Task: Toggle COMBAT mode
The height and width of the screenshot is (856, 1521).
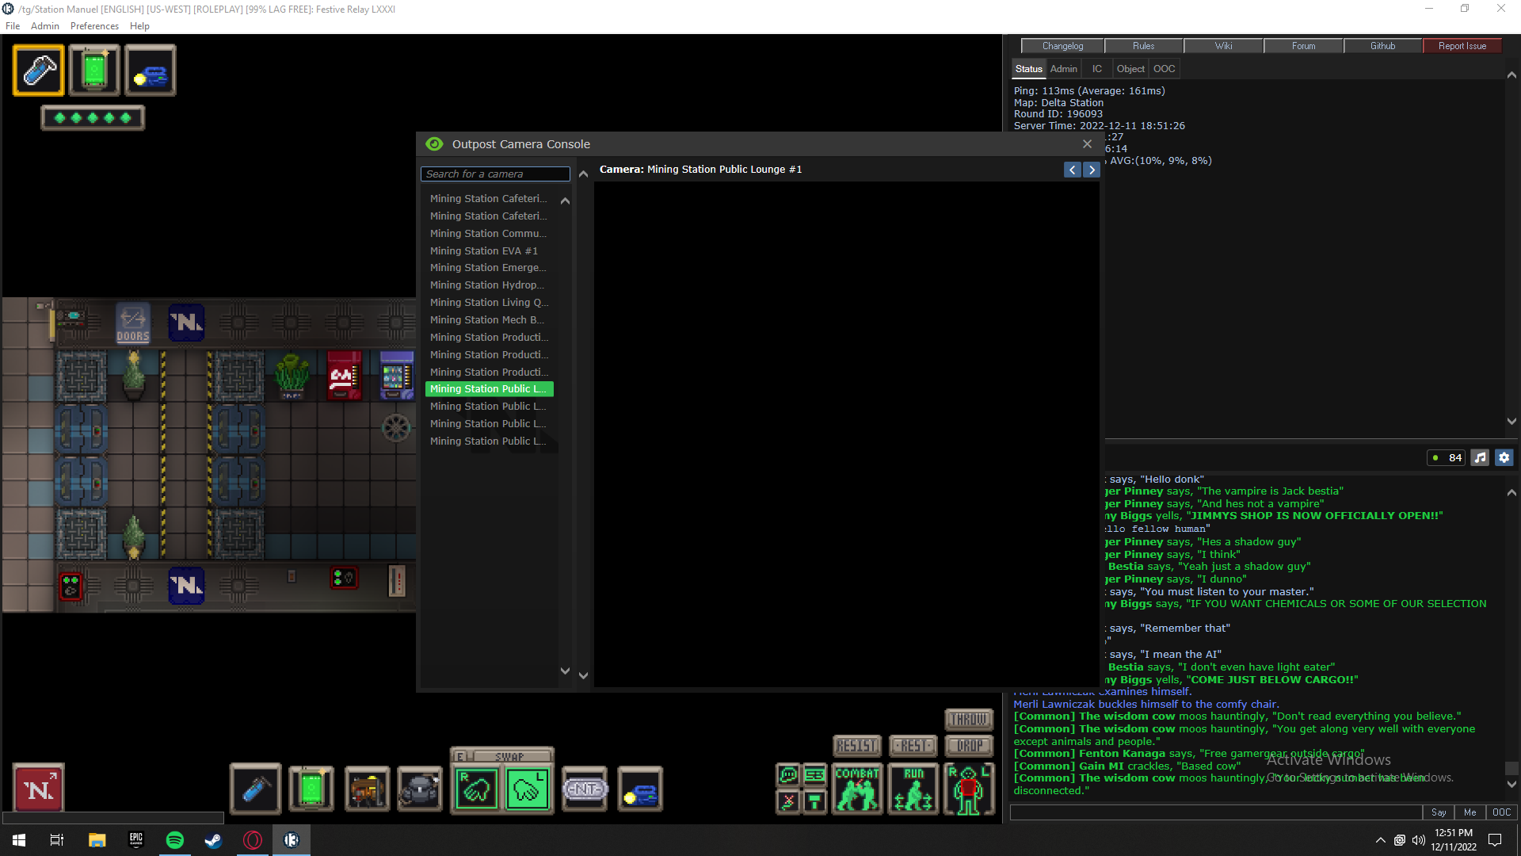Action: (857, 789)
